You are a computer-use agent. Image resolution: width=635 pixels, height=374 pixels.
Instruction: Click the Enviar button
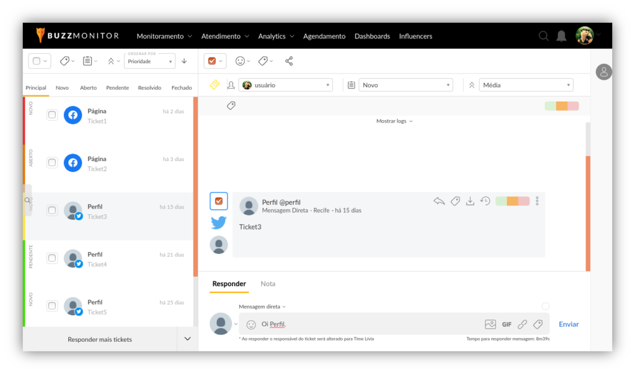(568, 324)
